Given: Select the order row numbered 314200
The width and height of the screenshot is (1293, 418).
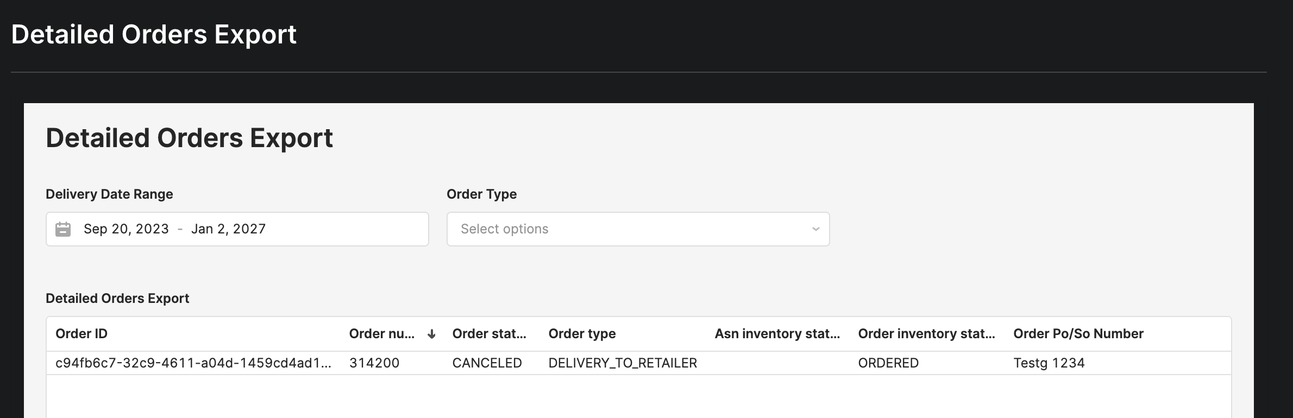Looking at the screenshot, I should pyautogui.click(x=374, y=363).
